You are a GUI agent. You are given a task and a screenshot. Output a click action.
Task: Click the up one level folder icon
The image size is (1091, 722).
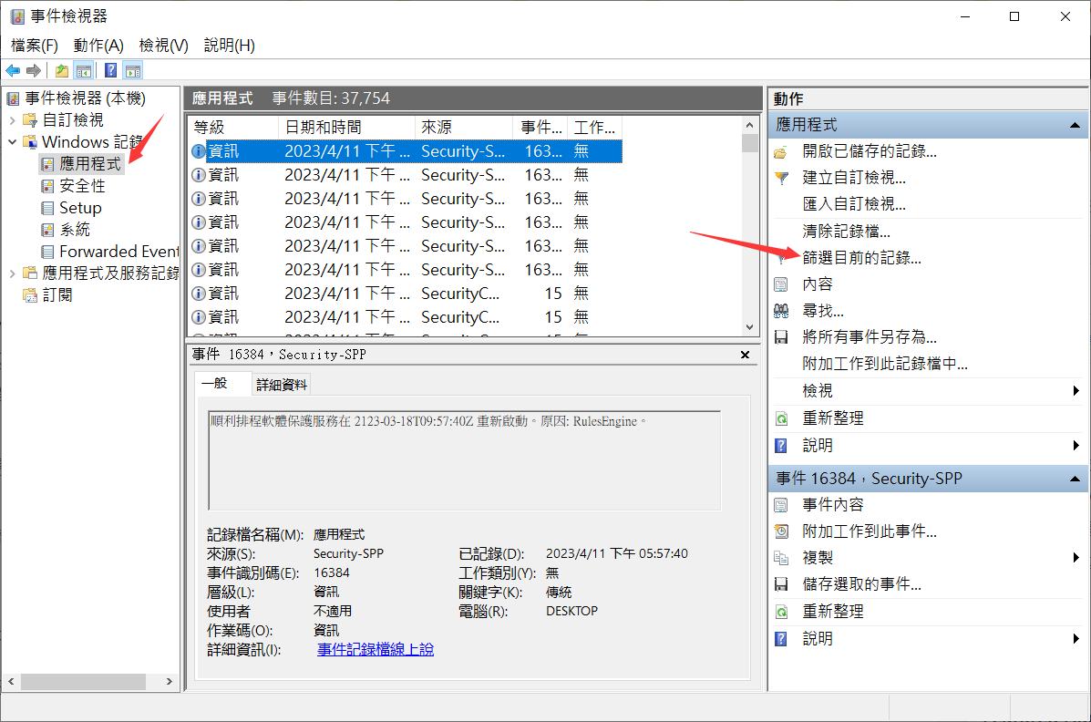point(62,71)
